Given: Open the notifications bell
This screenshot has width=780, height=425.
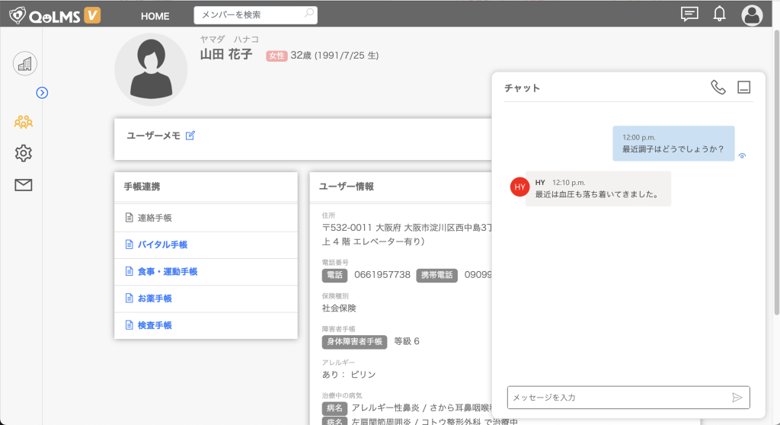Looking at the screenshot, I should tap(719, 14).
